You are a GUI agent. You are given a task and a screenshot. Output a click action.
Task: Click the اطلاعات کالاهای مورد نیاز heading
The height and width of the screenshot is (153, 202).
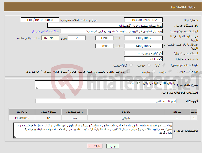click(179, 93)
